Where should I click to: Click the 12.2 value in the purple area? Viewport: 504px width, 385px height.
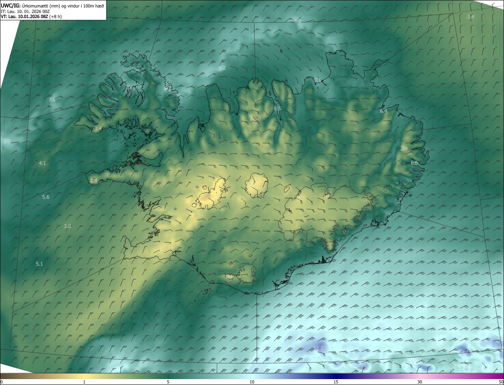coord(319,348)
